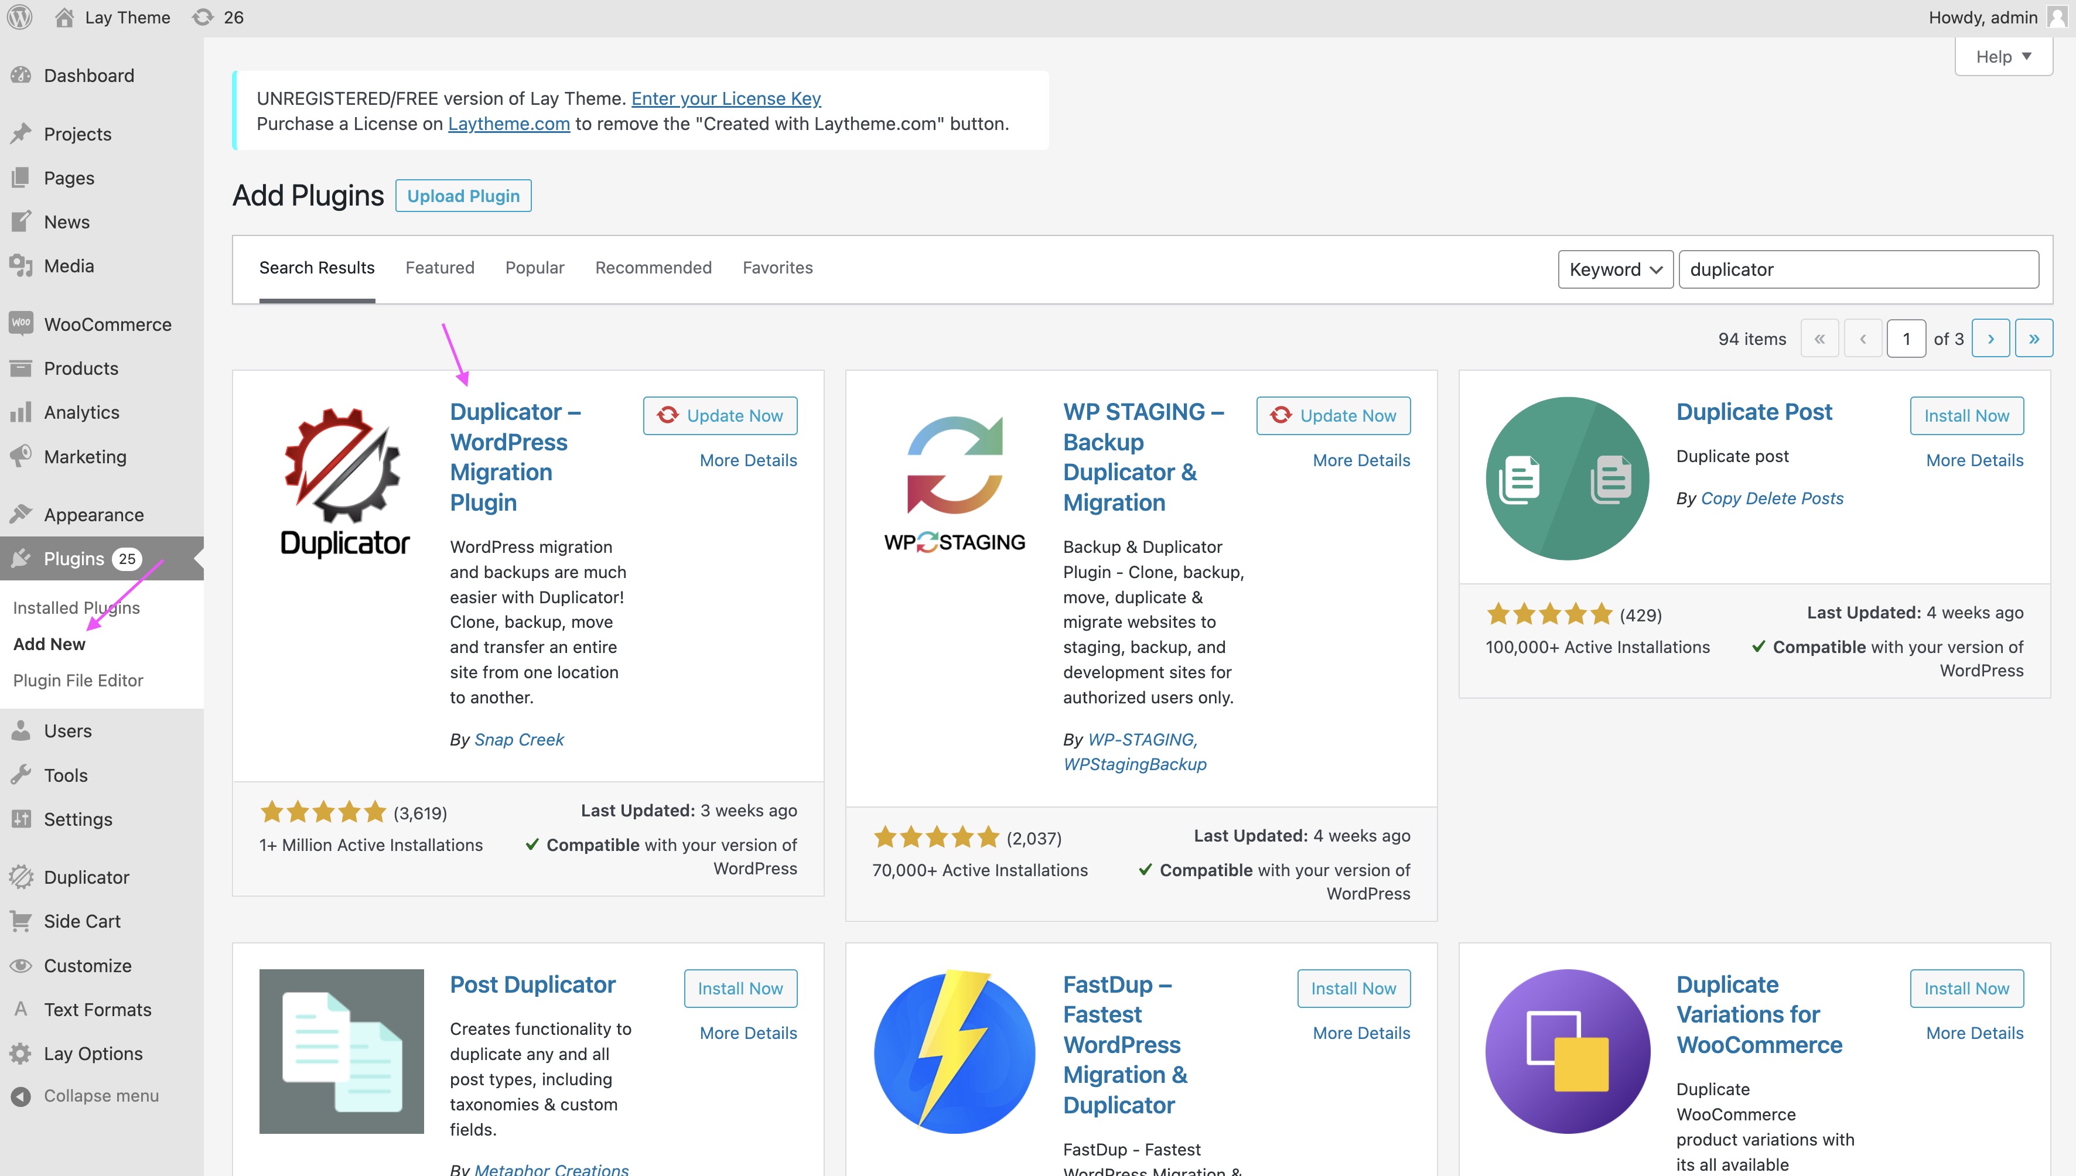
Task: Open the Keyword search type dropdown
Action: click(x=1615, y=269)
